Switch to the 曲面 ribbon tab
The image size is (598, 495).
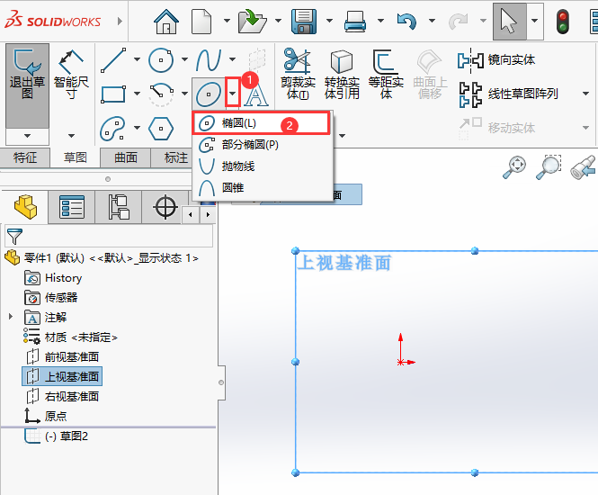click(x=126, y=157)
